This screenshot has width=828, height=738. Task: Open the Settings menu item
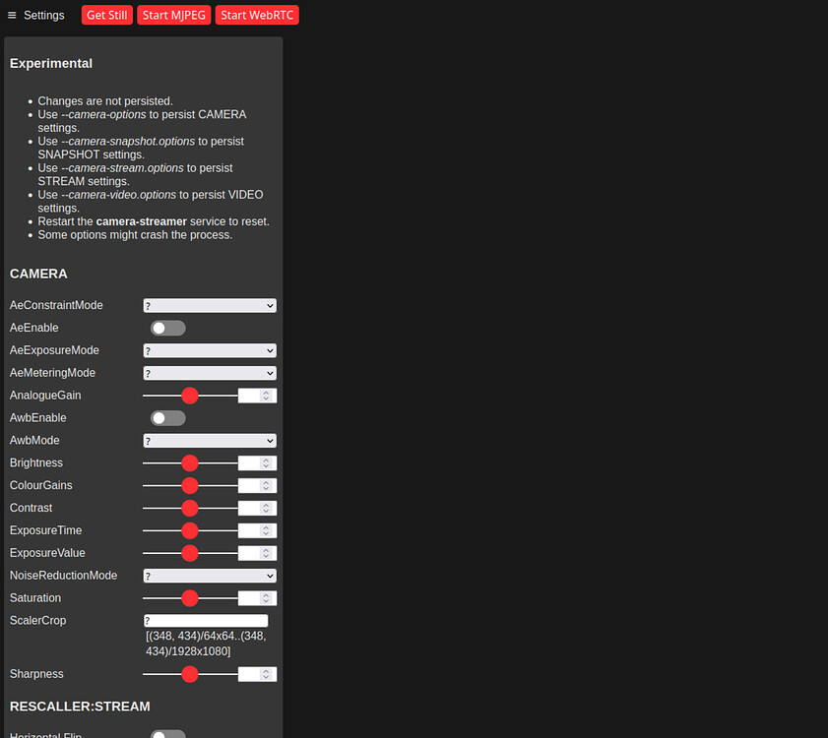tap(43, 15)
